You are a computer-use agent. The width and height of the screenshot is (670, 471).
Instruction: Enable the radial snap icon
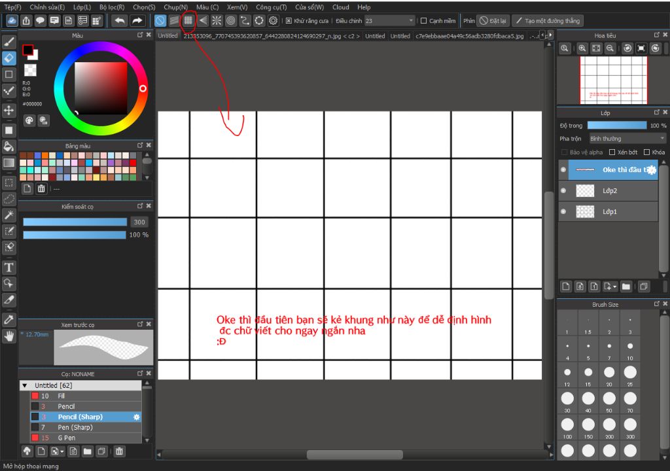point(217,20)
